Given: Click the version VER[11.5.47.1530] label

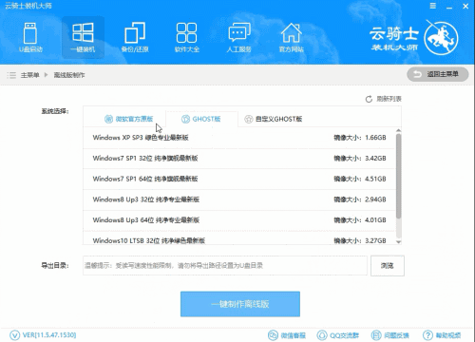Looking at the screenshot, I should click(49, 334).
